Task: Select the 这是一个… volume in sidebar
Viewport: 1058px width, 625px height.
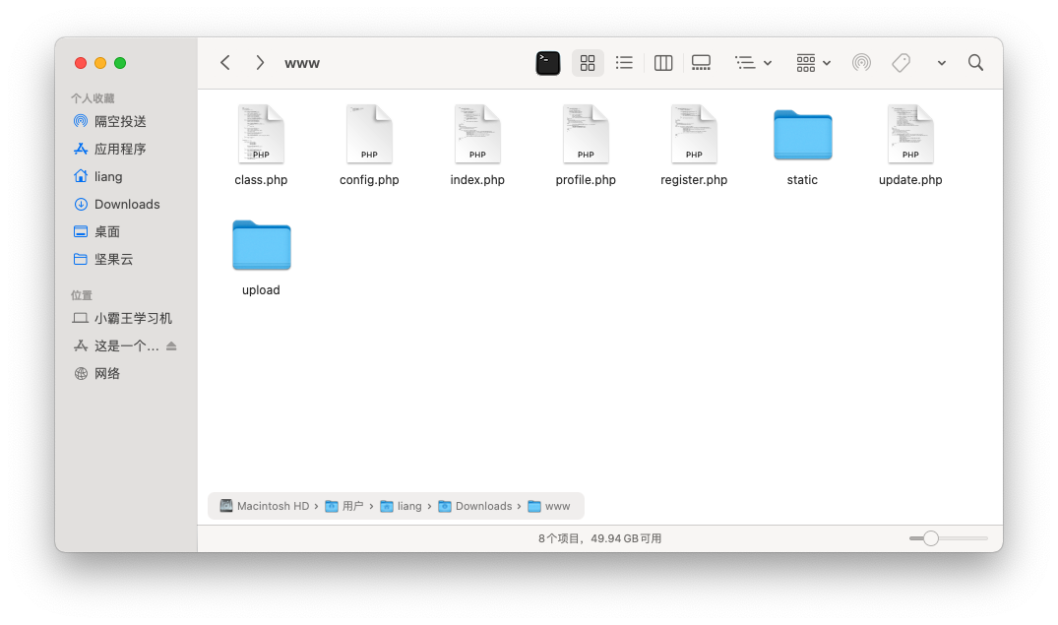Action: coord(115,345)
